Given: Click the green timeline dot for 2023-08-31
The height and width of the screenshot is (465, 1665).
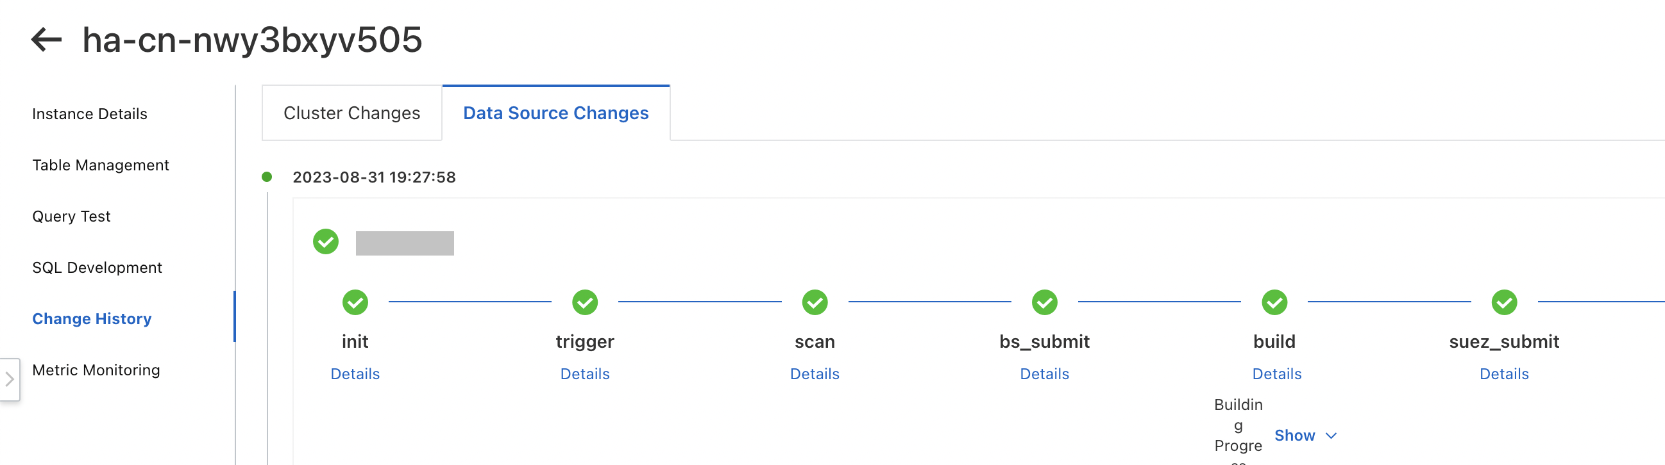Looking at the screenshot, I should (267, 177).
